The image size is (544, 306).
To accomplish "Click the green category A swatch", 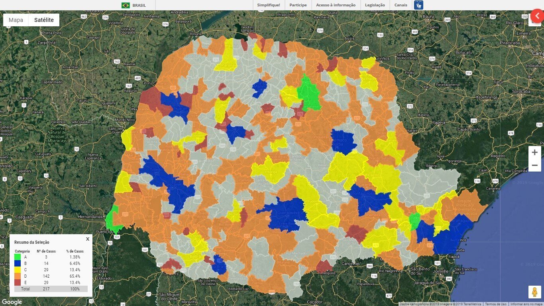I will coord(18,257).
